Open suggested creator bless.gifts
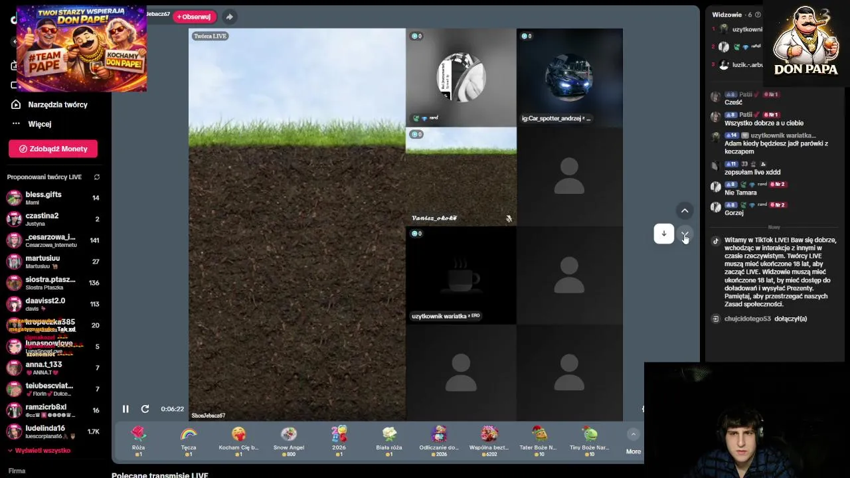The image size is (850, 478). coord(53,198)
